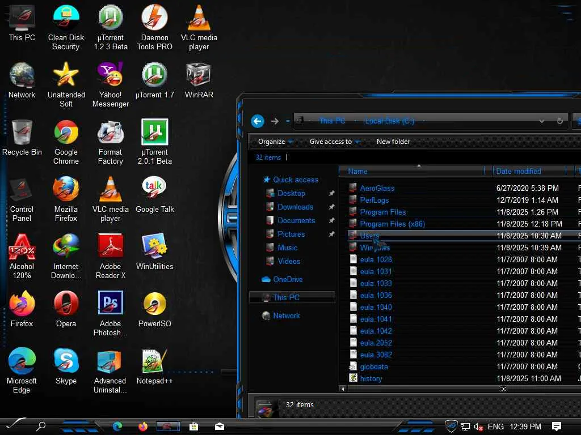
Task: Refresh the Local Disk (C:) folder view
Action: 560,121
